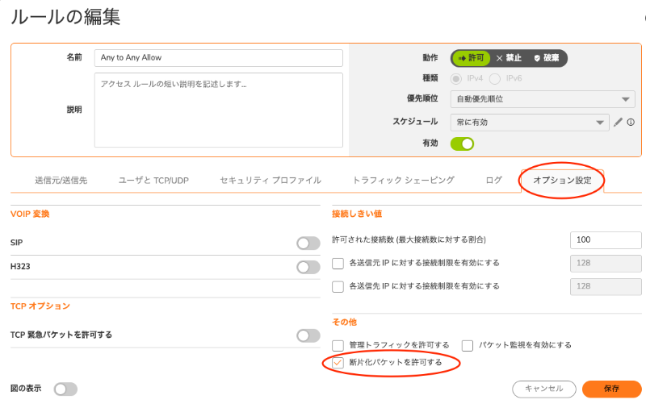Enable the H323 toggle
Screen dimensions: 646x408
(308, 267)
